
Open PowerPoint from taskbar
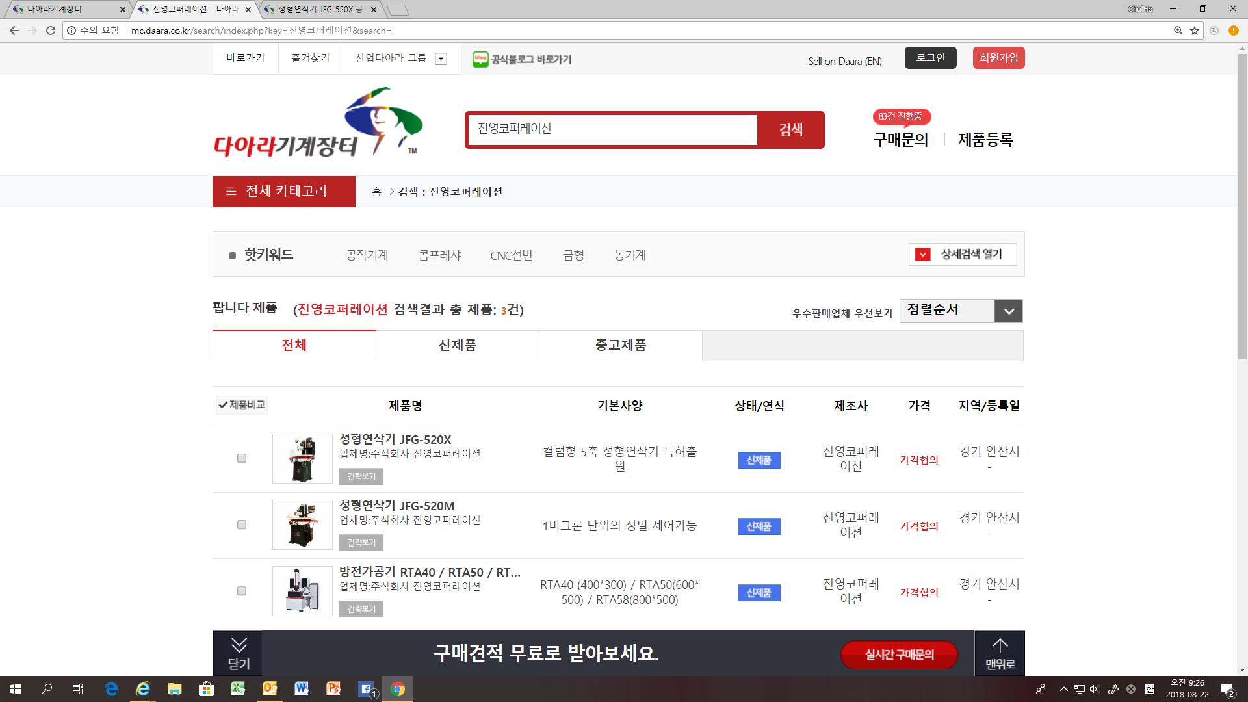[333, 689]
